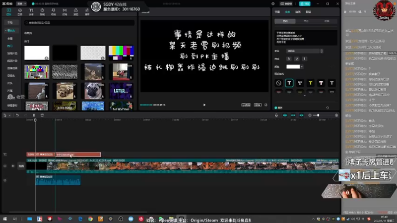Image resolution: width=397 pixels, height=223 pixels.
Task: Open the color dropdown arrow beside white swatch
Action: pos(302,67)
